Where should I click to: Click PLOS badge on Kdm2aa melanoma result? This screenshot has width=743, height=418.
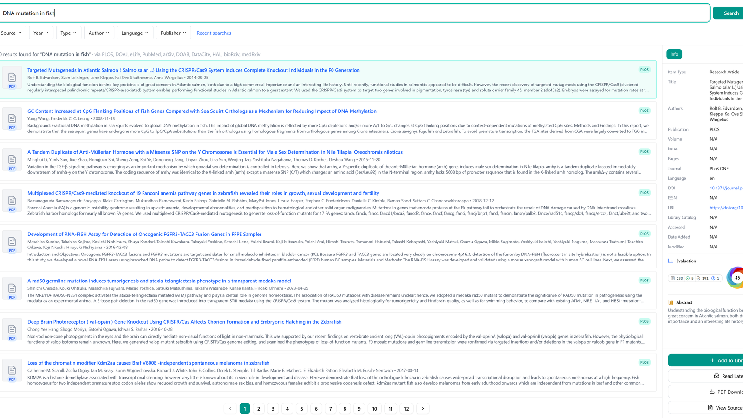tap(645, 362)
